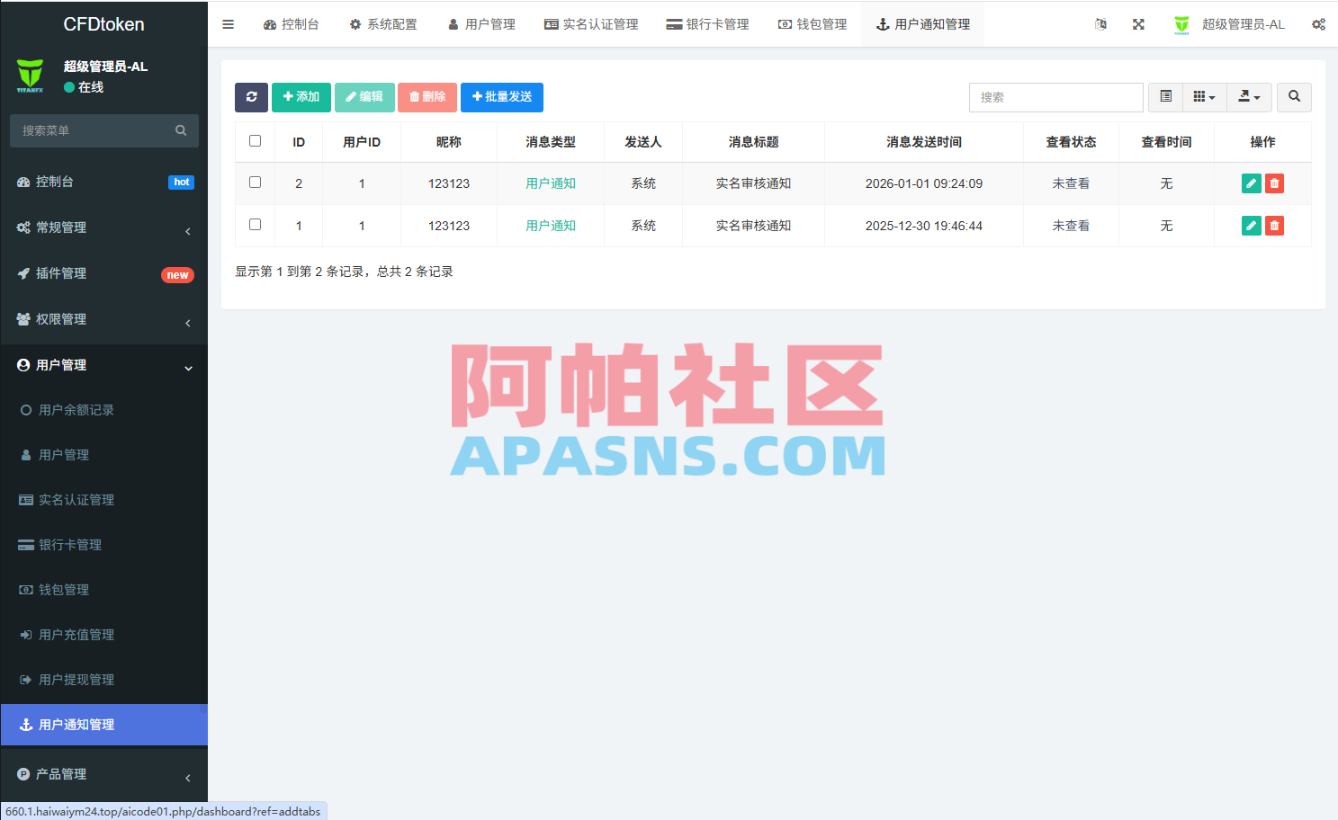Screen dimensions: 1338x820
Task: Click the fullscreen expand icon in header
Action: (x=1138, y=24)
